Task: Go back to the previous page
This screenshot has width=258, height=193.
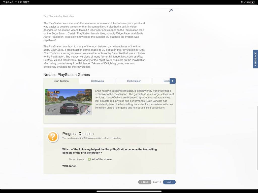Action: (x=145, y=182)
